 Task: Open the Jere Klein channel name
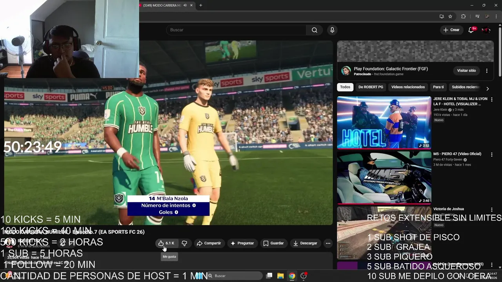coord(440,110)
